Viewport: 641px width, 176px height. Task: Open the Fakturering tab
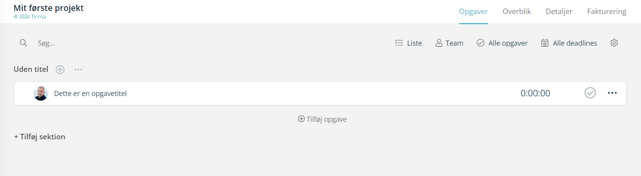click(607, 11)
